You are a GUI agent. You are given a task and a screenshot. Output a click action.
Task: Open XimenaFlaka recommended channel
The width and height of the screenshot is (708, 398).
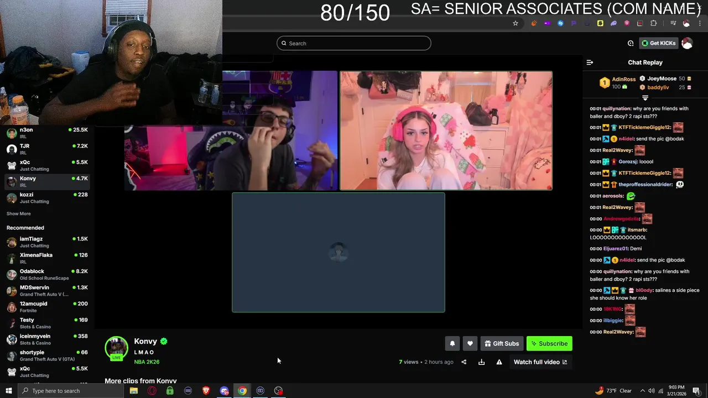click(x=47, y=258)
